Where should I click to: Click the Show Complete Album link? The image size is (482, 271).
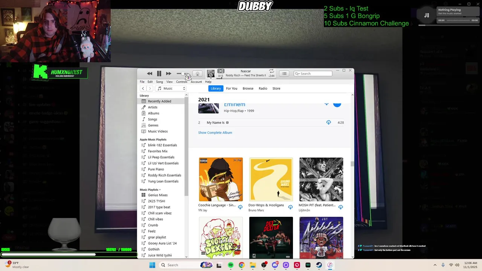(x=215, y=132)
